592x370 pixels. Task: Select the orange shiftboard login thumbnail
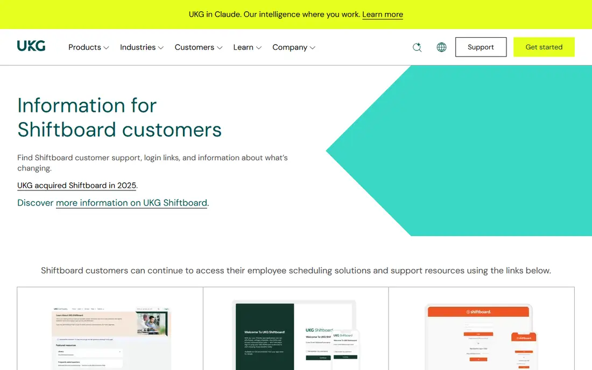coord(481,337)
